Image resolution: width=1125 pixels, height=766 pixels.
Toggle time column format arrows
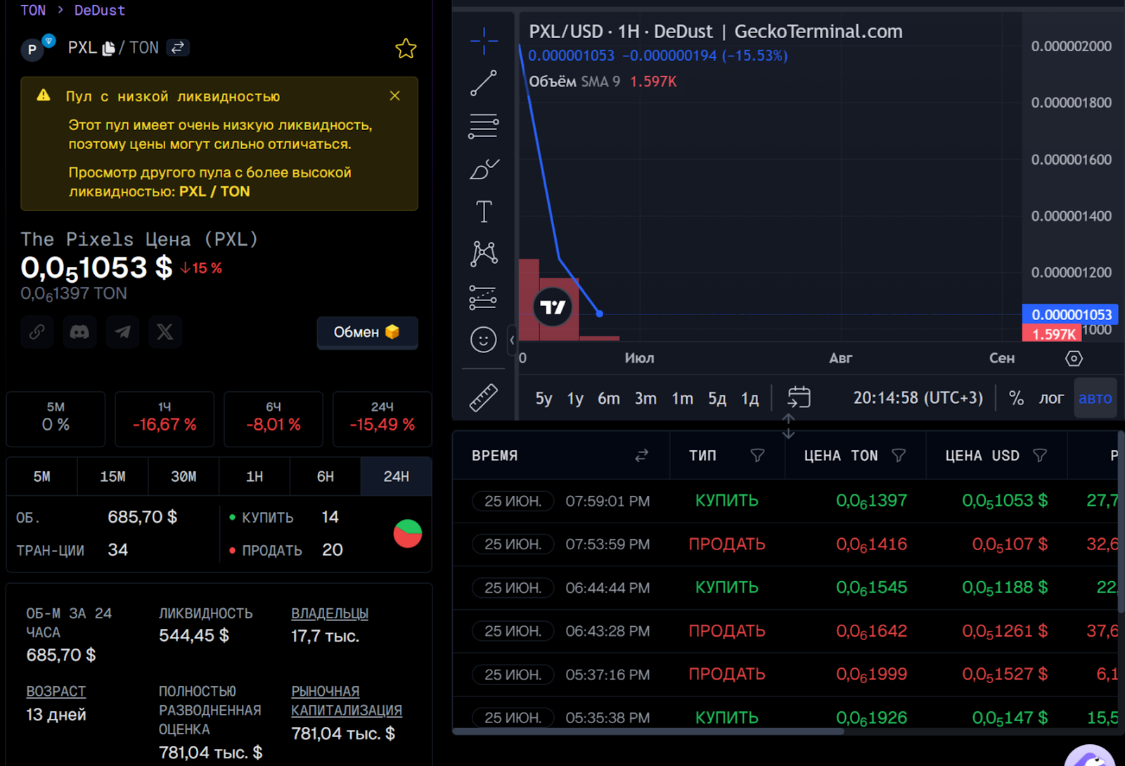click(x=641, y=456)
